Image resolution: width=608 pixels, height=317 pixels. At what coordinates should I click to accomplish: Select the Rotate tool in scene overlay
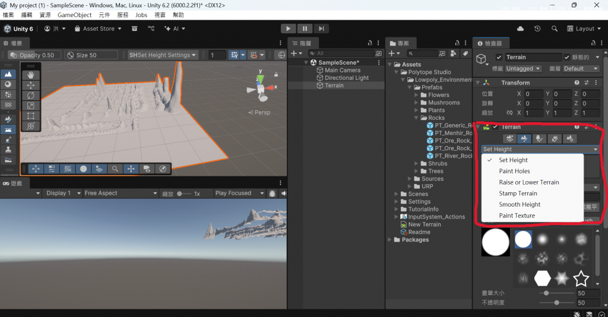[x=31, y=96]
